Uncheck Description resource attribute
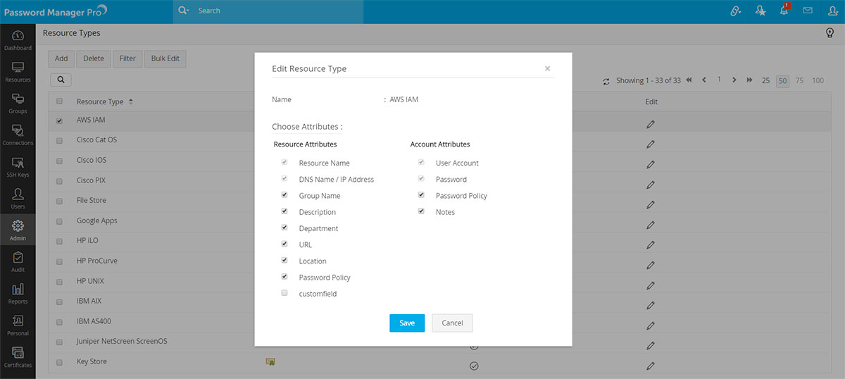Screen dimensions: 845x379 tap(284, 211)
